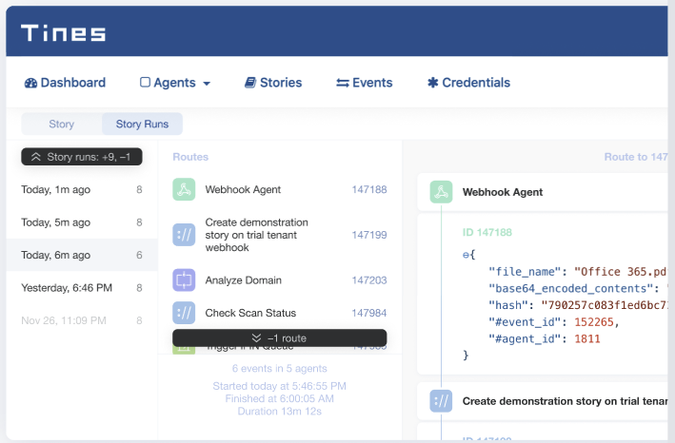675x443 pixels.
Task: Collapse the JSON object toggle
Action: click(x=466, y=255)
